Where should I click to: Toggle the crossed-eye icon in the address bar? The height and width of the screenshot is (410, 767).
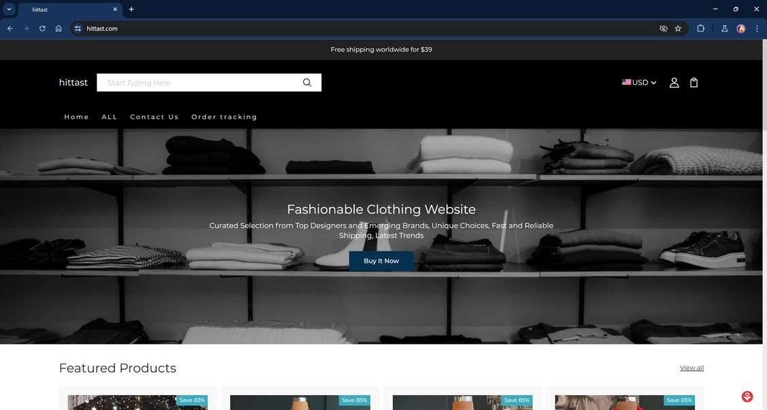pos(663,28)
